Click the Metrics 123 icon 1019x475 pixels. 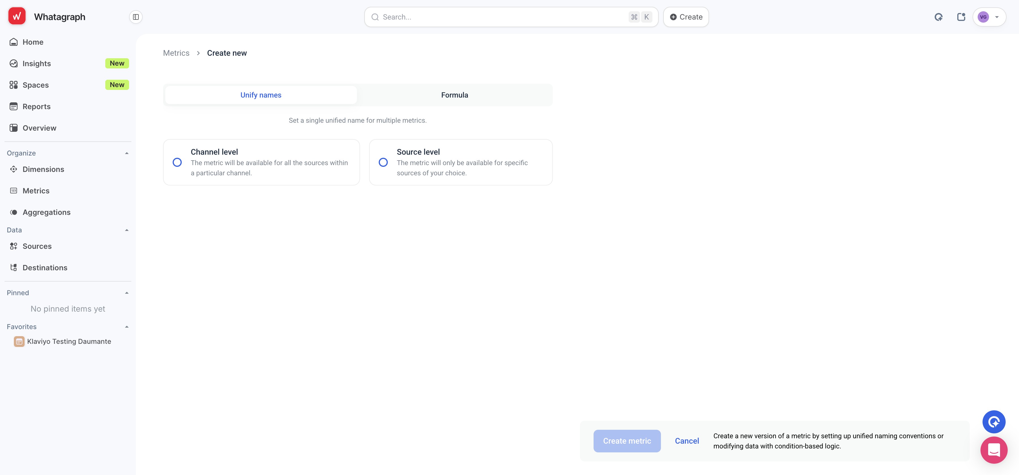[x=14, y=191]
